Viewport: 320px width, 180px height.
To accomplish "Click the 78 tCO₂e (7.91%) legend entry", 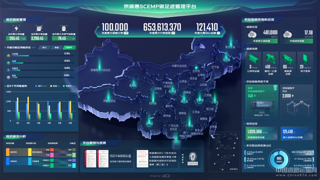I will tap(255, 160).
